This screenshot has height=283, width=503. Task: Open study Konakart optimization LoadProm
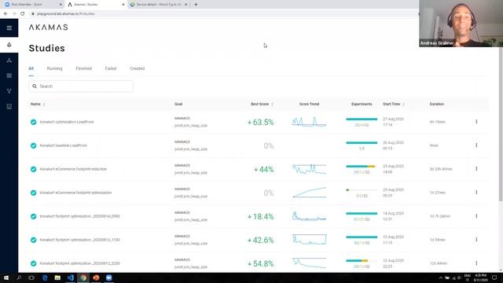pyautogui.click(x=67, y=122)
